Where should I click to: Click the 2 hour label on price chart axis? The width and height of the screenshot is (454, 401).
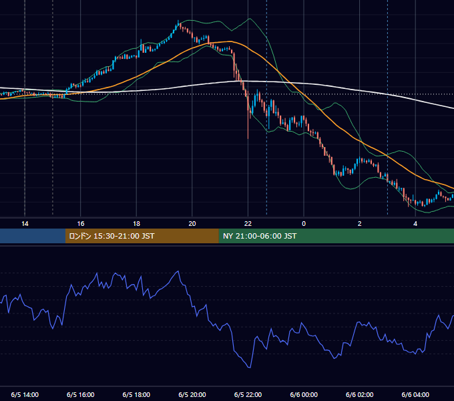360,224
